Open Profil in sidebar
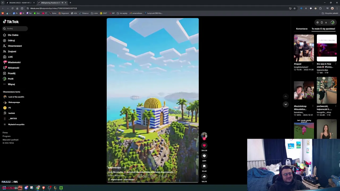The width and height of the screenshot is (340, 191). click(x=8, y=79)
